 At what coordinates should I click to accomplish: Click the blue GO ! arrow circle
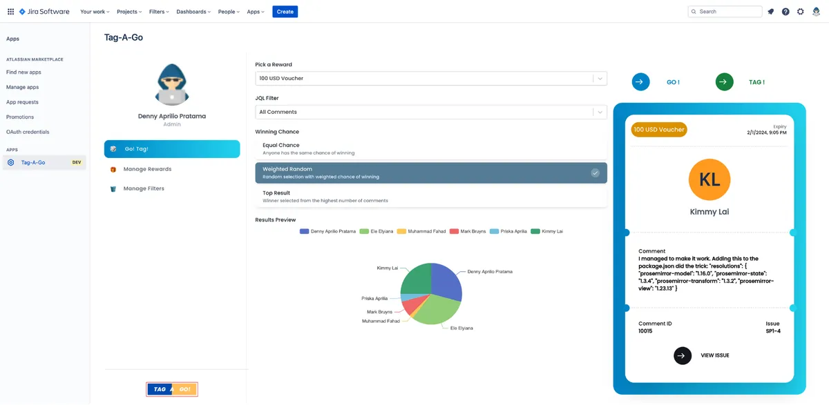click(x=640, y=82)
